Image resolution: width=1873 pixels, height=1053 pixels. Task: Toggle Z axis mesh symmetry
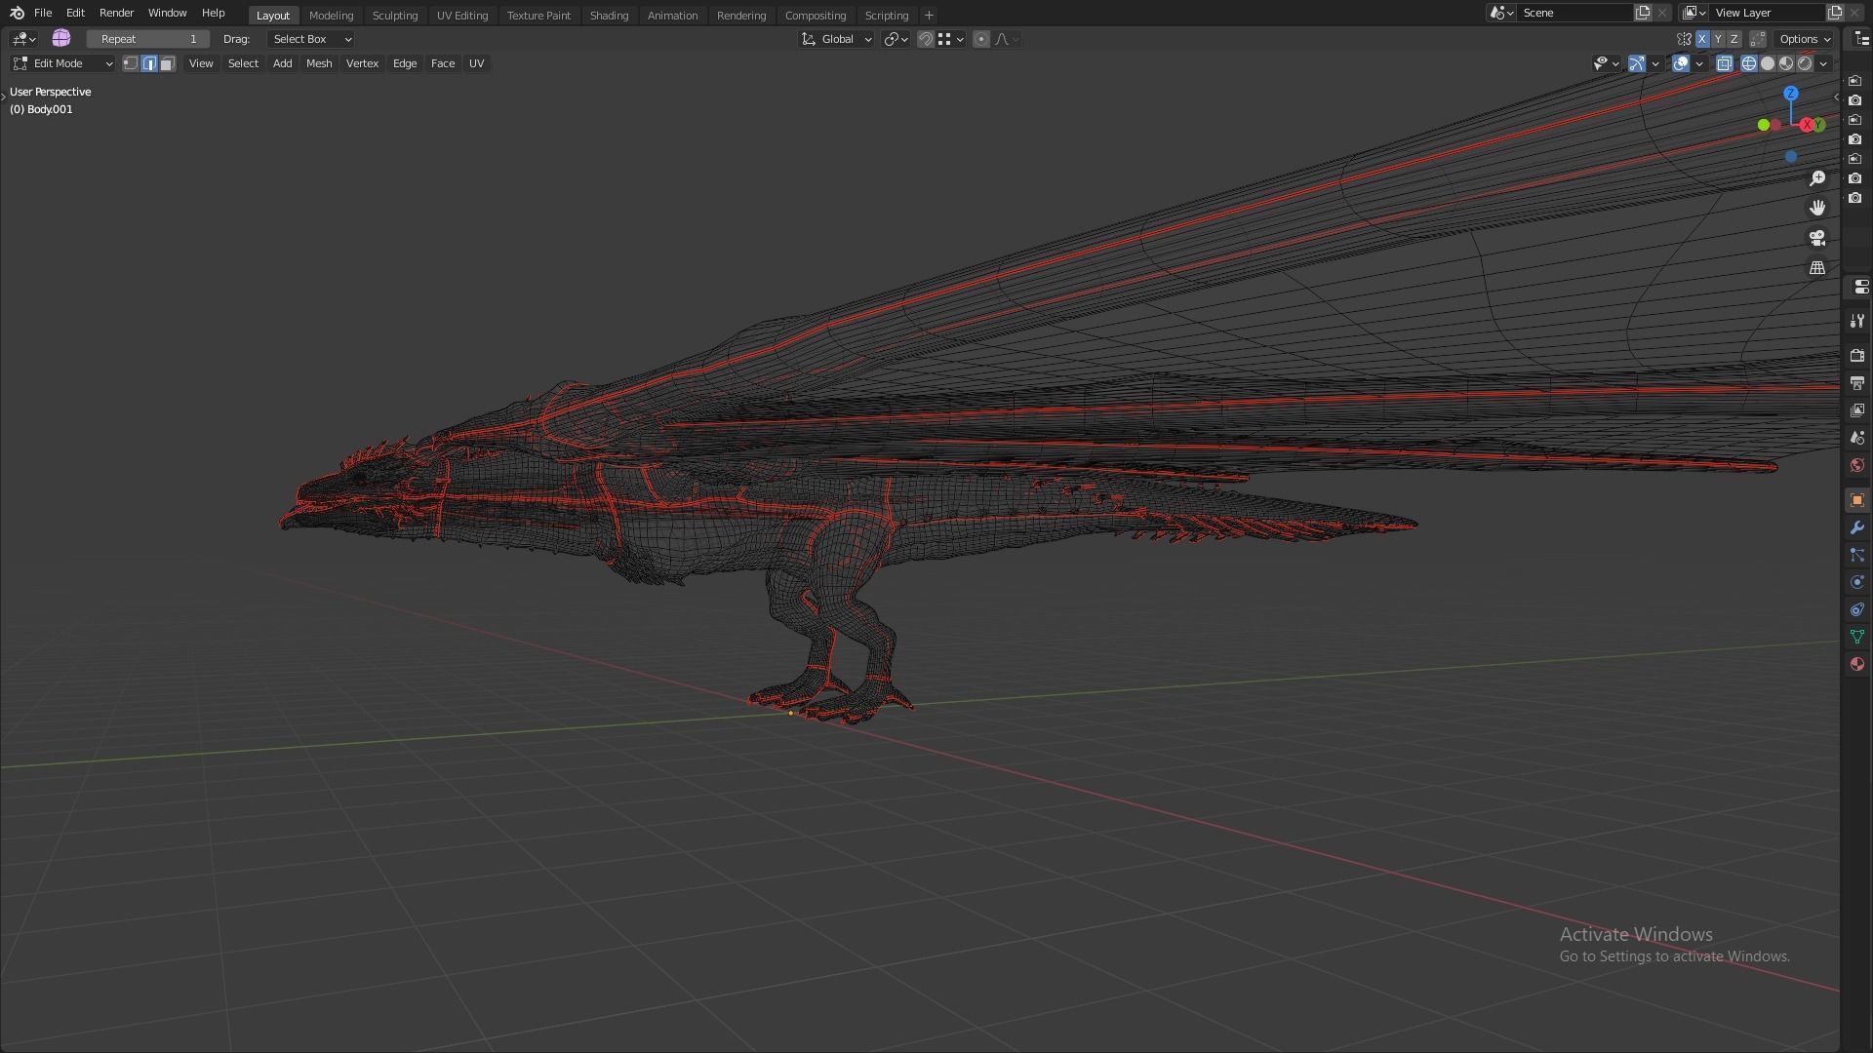(x=1734, y=39)
